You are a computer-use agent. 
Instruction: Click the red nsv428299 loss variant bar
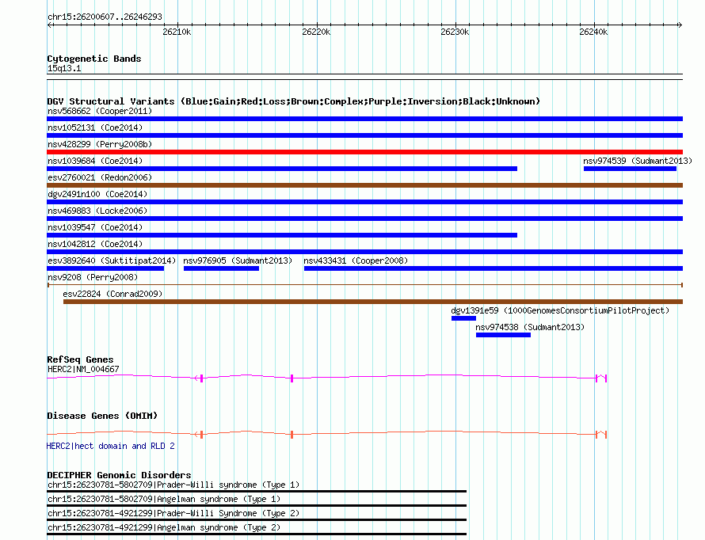tap(364, 152)
